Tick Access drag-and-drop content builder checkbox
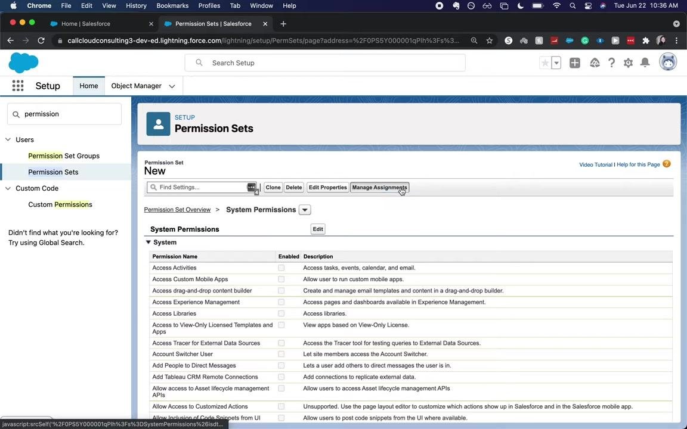 point(281,291)
